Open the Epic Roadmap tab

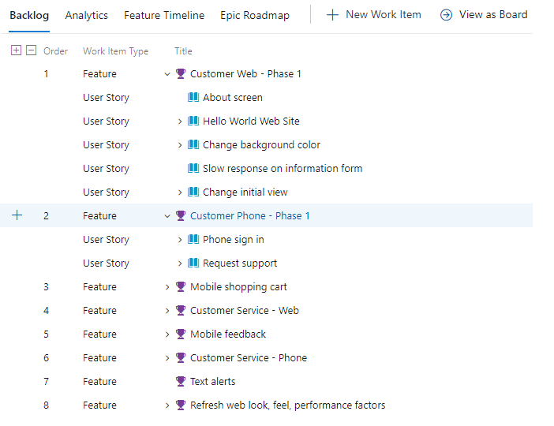[x=255, y=15]
